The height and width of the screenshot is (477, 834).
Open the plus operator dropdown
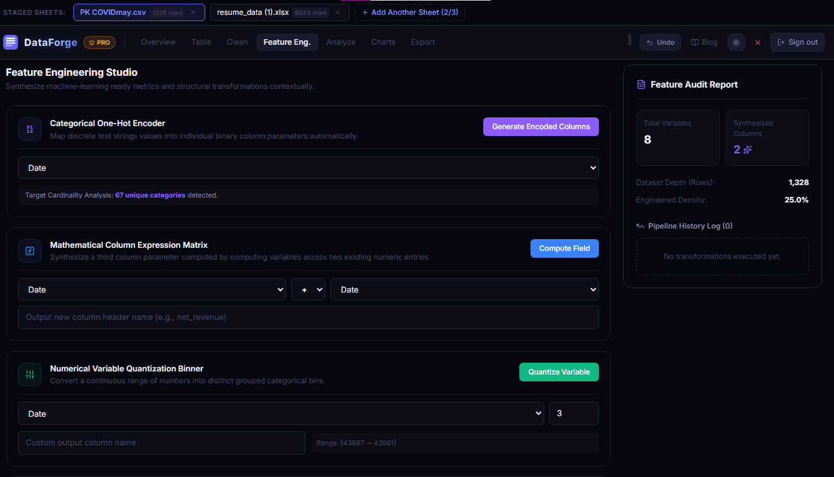308,289
